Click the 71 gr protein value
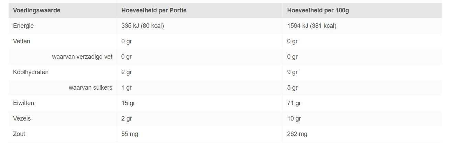This screenshot has width=452, height=147. click(294, 103)
